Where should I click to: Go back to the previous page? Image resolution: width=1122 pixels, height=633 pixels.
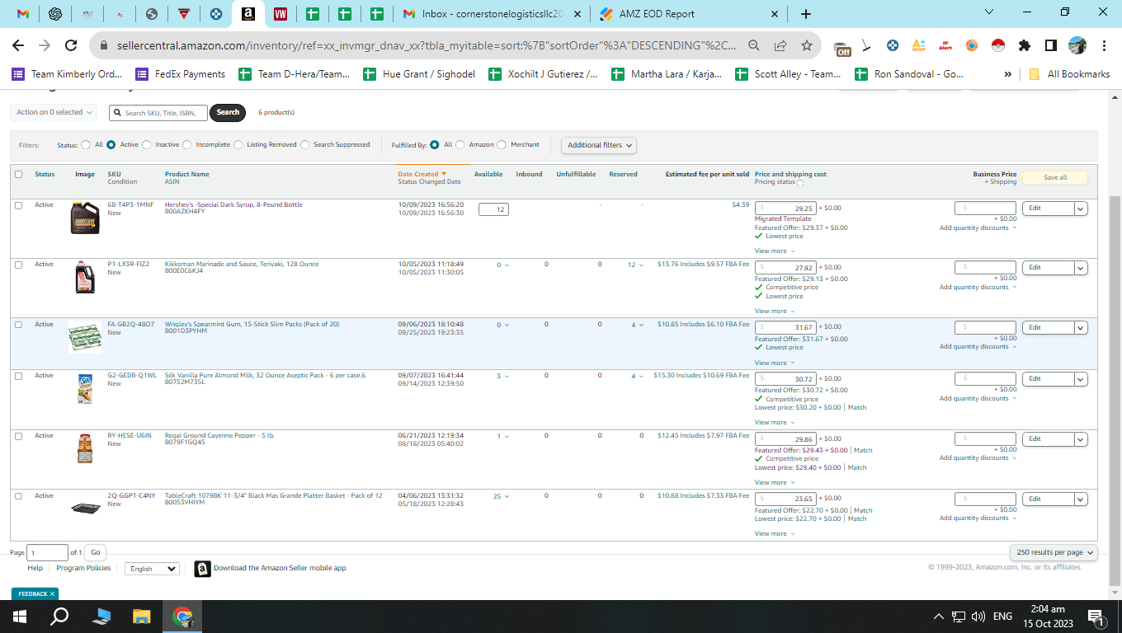(x=18, y=45)
